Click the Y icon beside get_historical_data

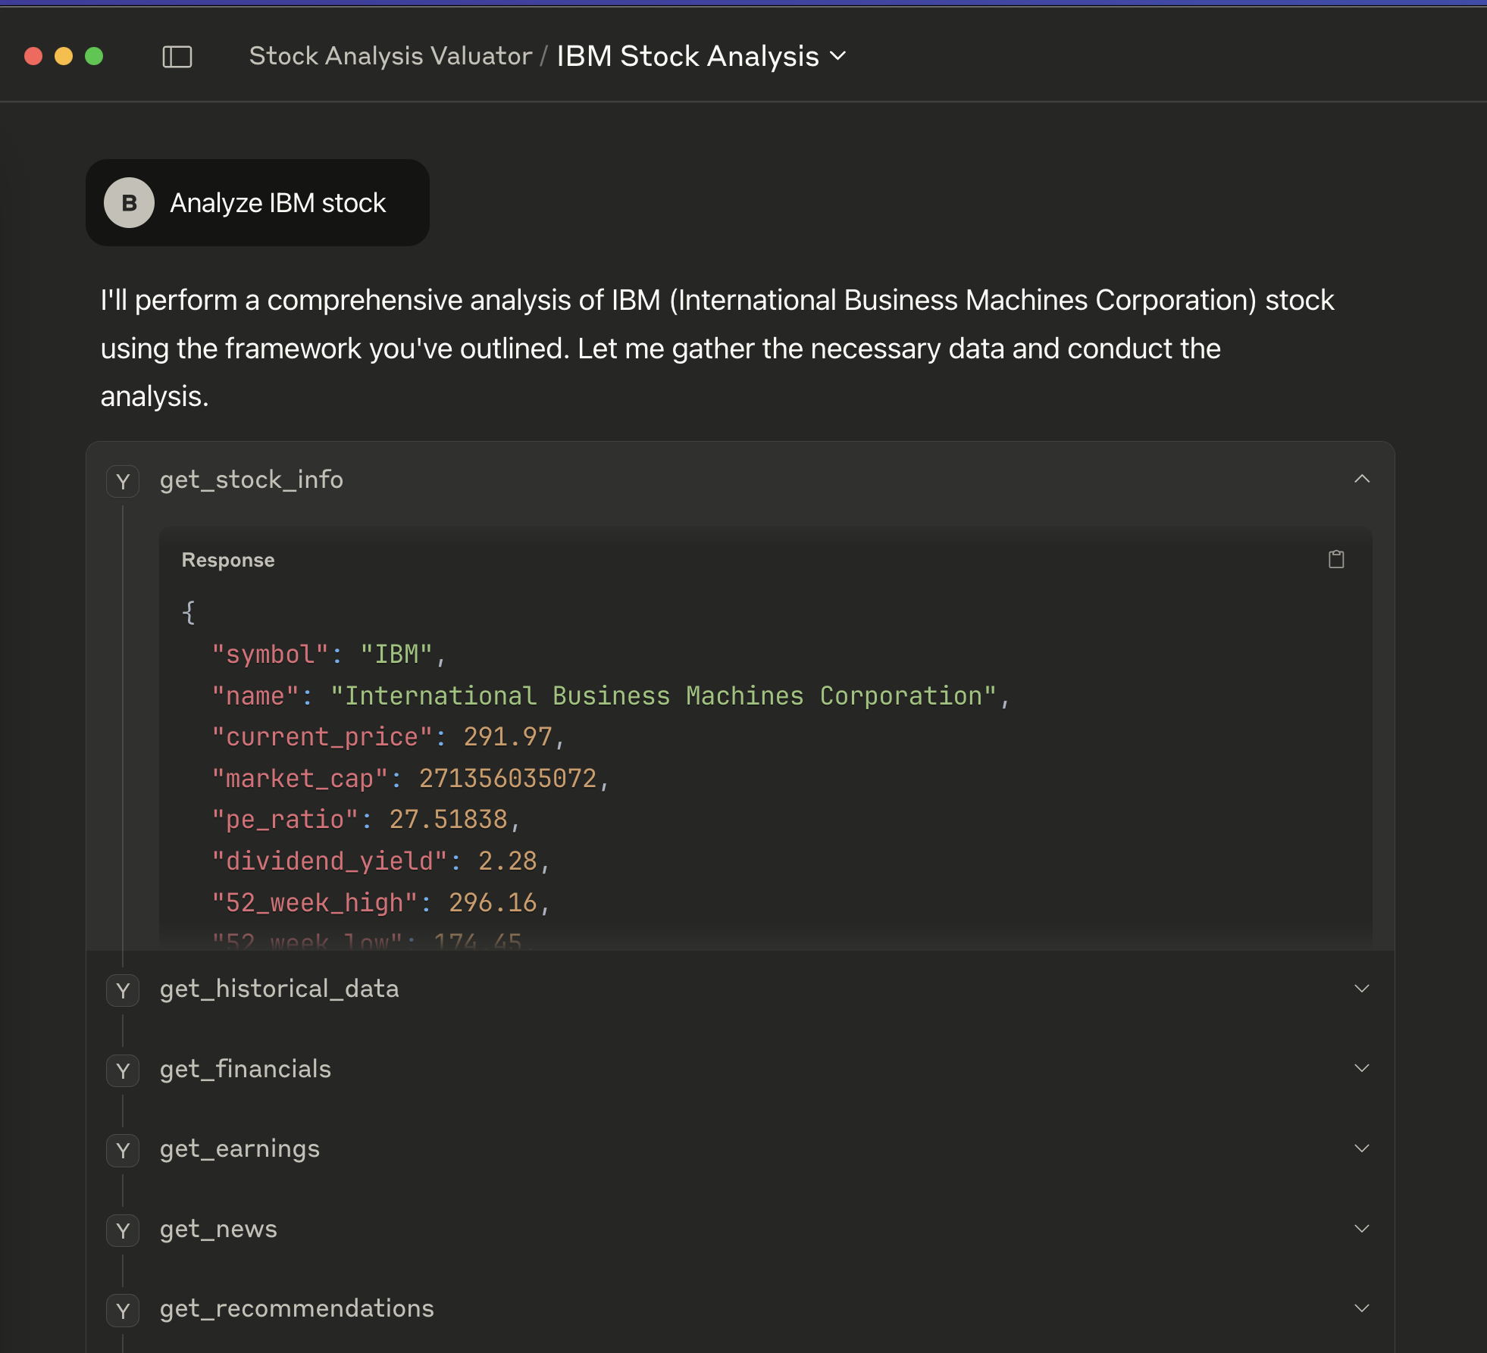click(123, 990)
